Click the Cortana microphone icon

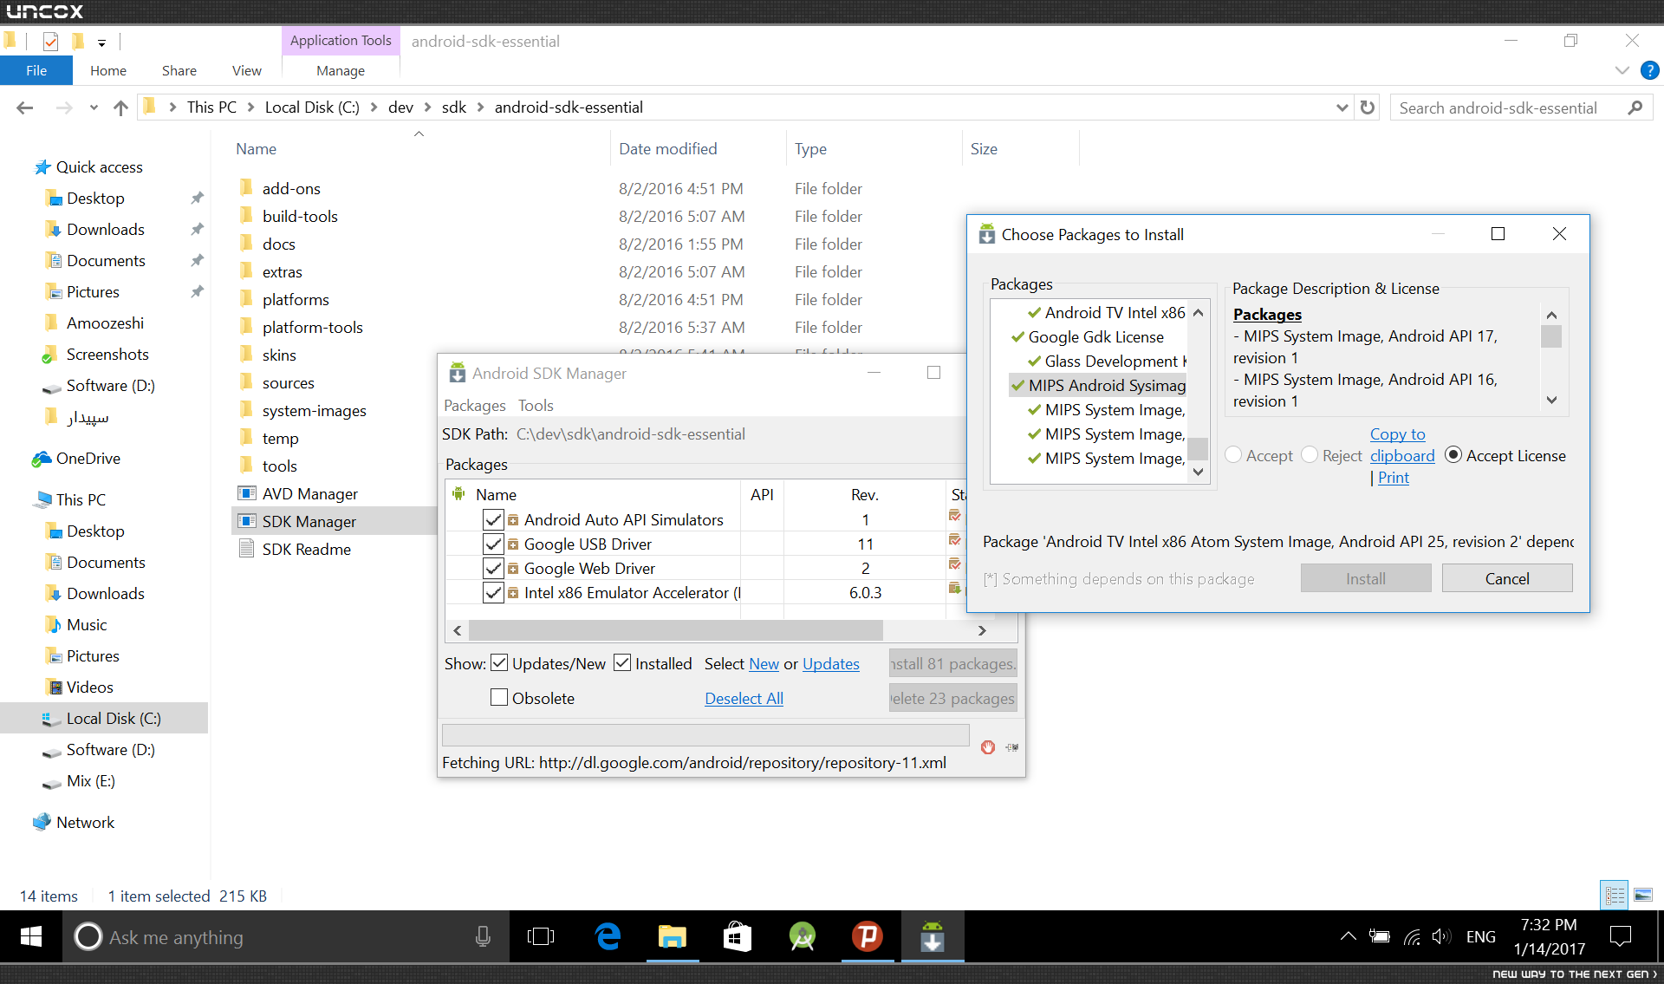483,937
